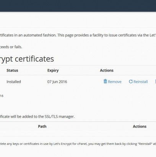The image size is (156, 157).
Task: Select the Actions header above Remove
Action: coord(107,70)
